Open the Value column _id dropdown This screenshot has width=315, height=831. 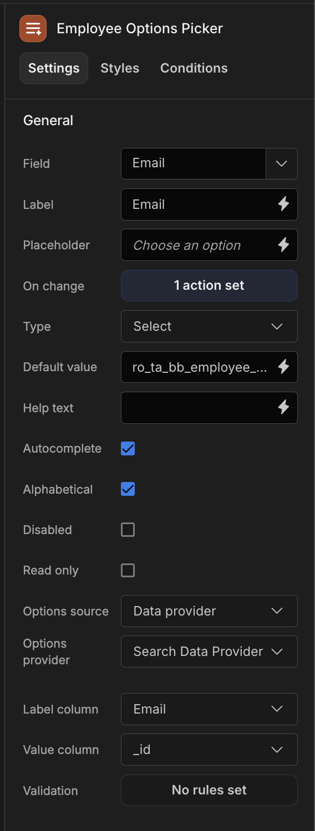(x=209, y=750)
